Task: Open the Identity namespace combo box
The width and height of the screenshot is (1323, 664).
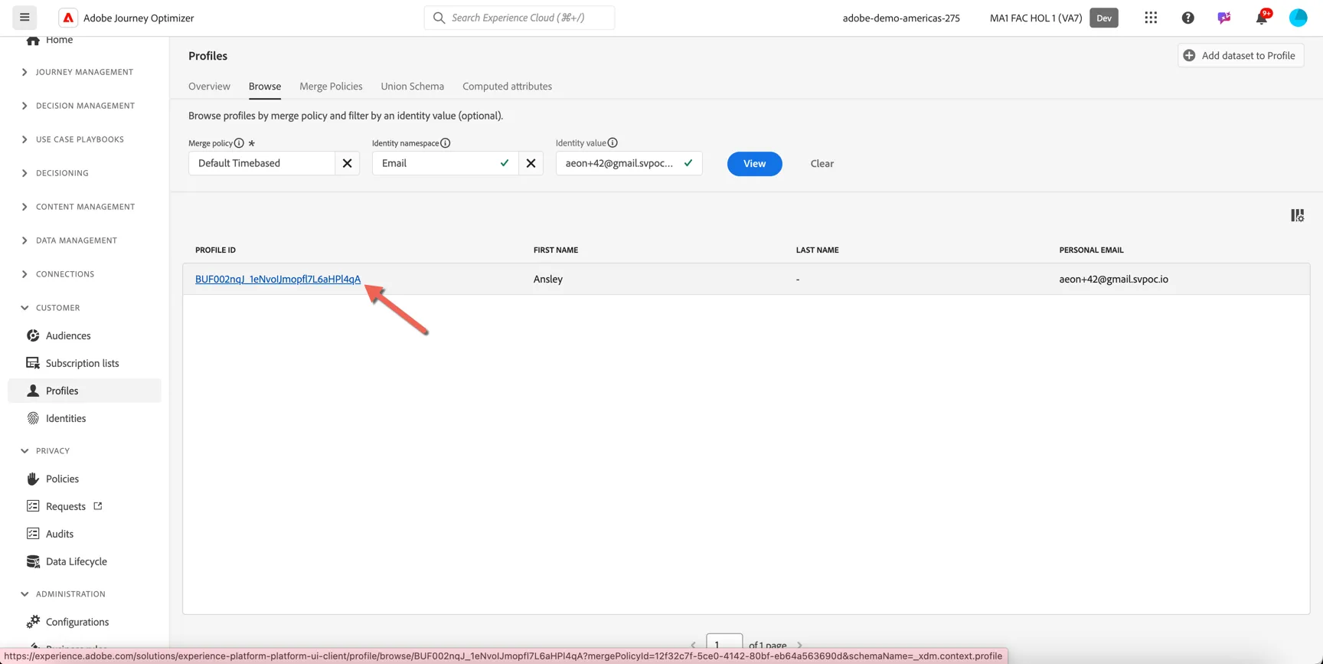Action: point(445,163)
